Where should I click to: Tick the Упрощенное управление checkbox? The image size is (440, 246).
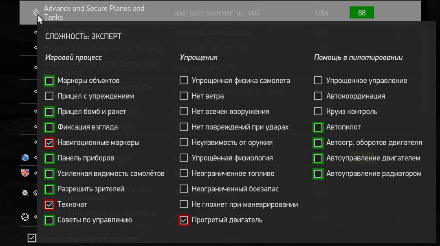tap(318, 81)
